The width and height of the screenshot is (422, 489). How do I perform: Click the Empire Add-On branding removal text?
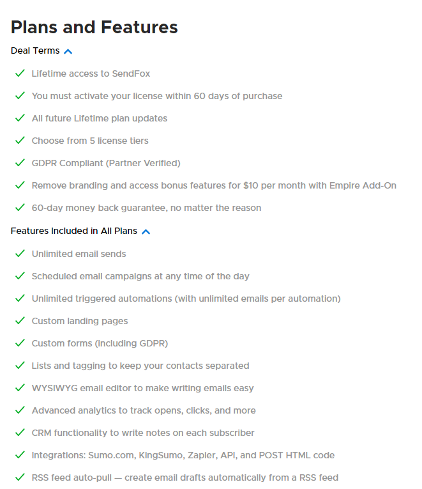coord(214,185)
